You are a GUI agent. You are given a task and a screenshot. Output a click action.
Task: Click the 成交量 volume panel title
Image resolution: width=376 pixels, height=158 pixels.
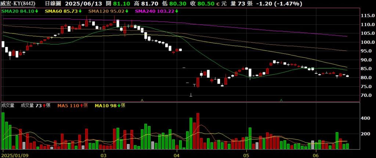click(8, 105)
